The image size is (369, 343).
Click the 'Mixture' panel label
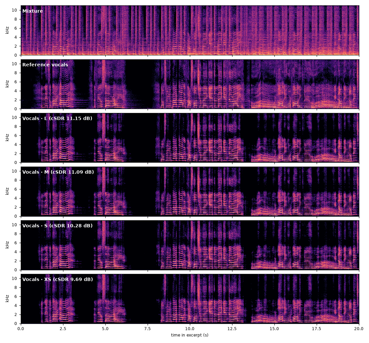(x=33, y=11)
